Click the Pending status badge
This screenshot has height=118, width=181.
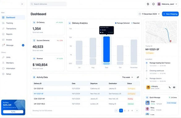[x=130, y=99]
